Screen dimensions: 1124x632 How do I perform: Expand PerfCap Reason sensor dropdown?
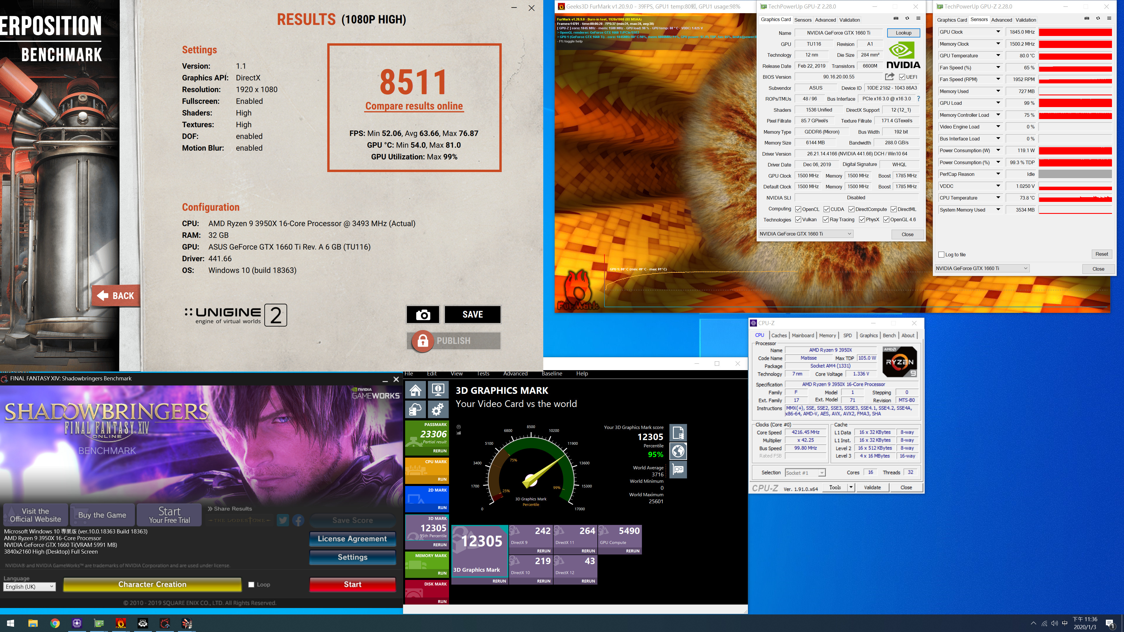tap(998, 174)
